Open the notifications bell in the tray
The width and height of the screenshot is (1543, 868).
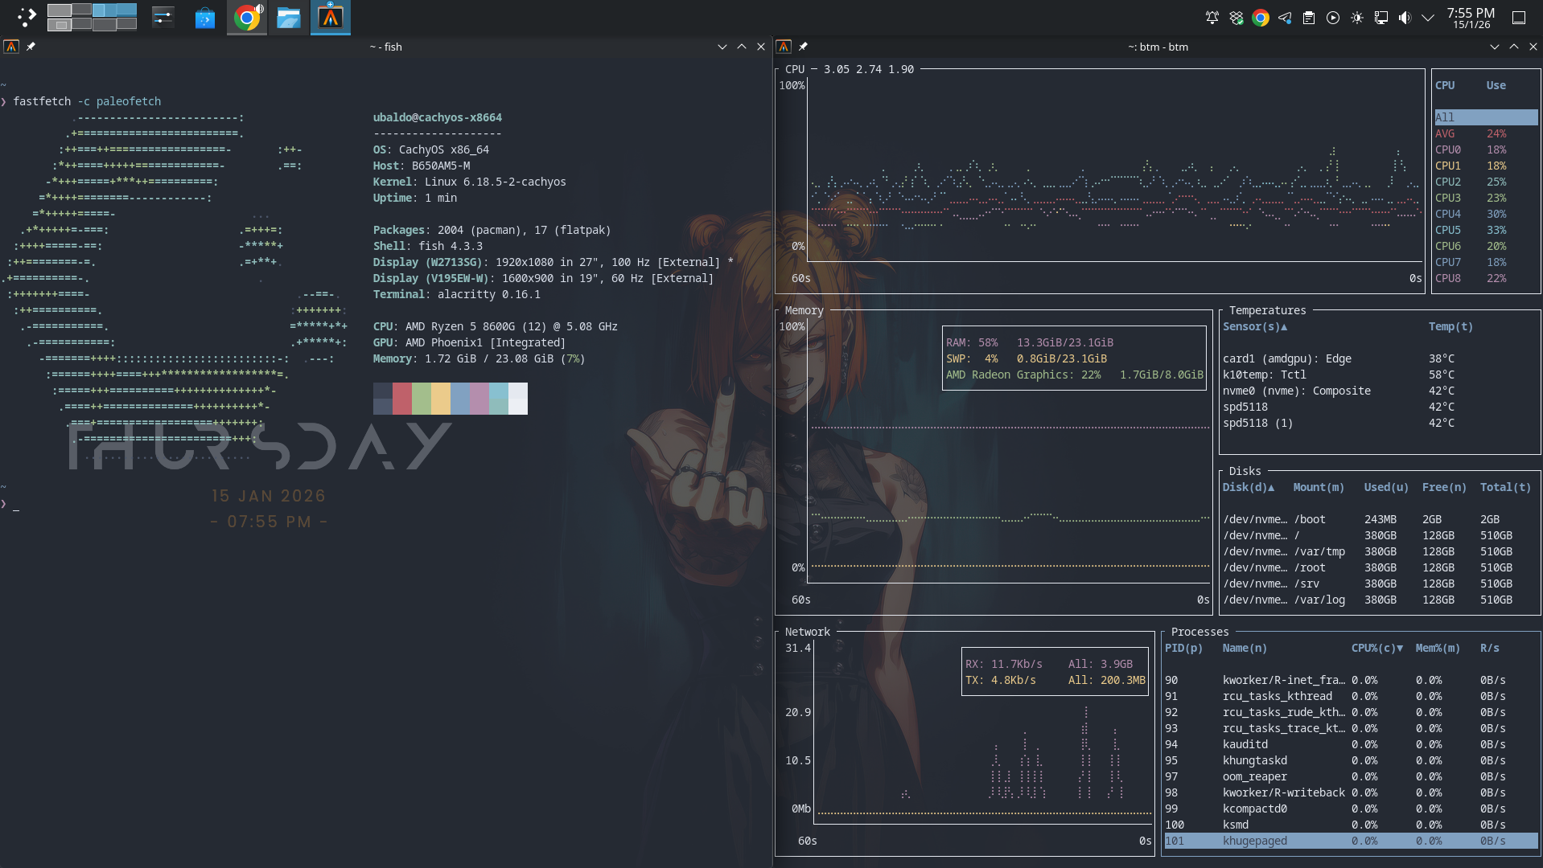pos(1212,18)
